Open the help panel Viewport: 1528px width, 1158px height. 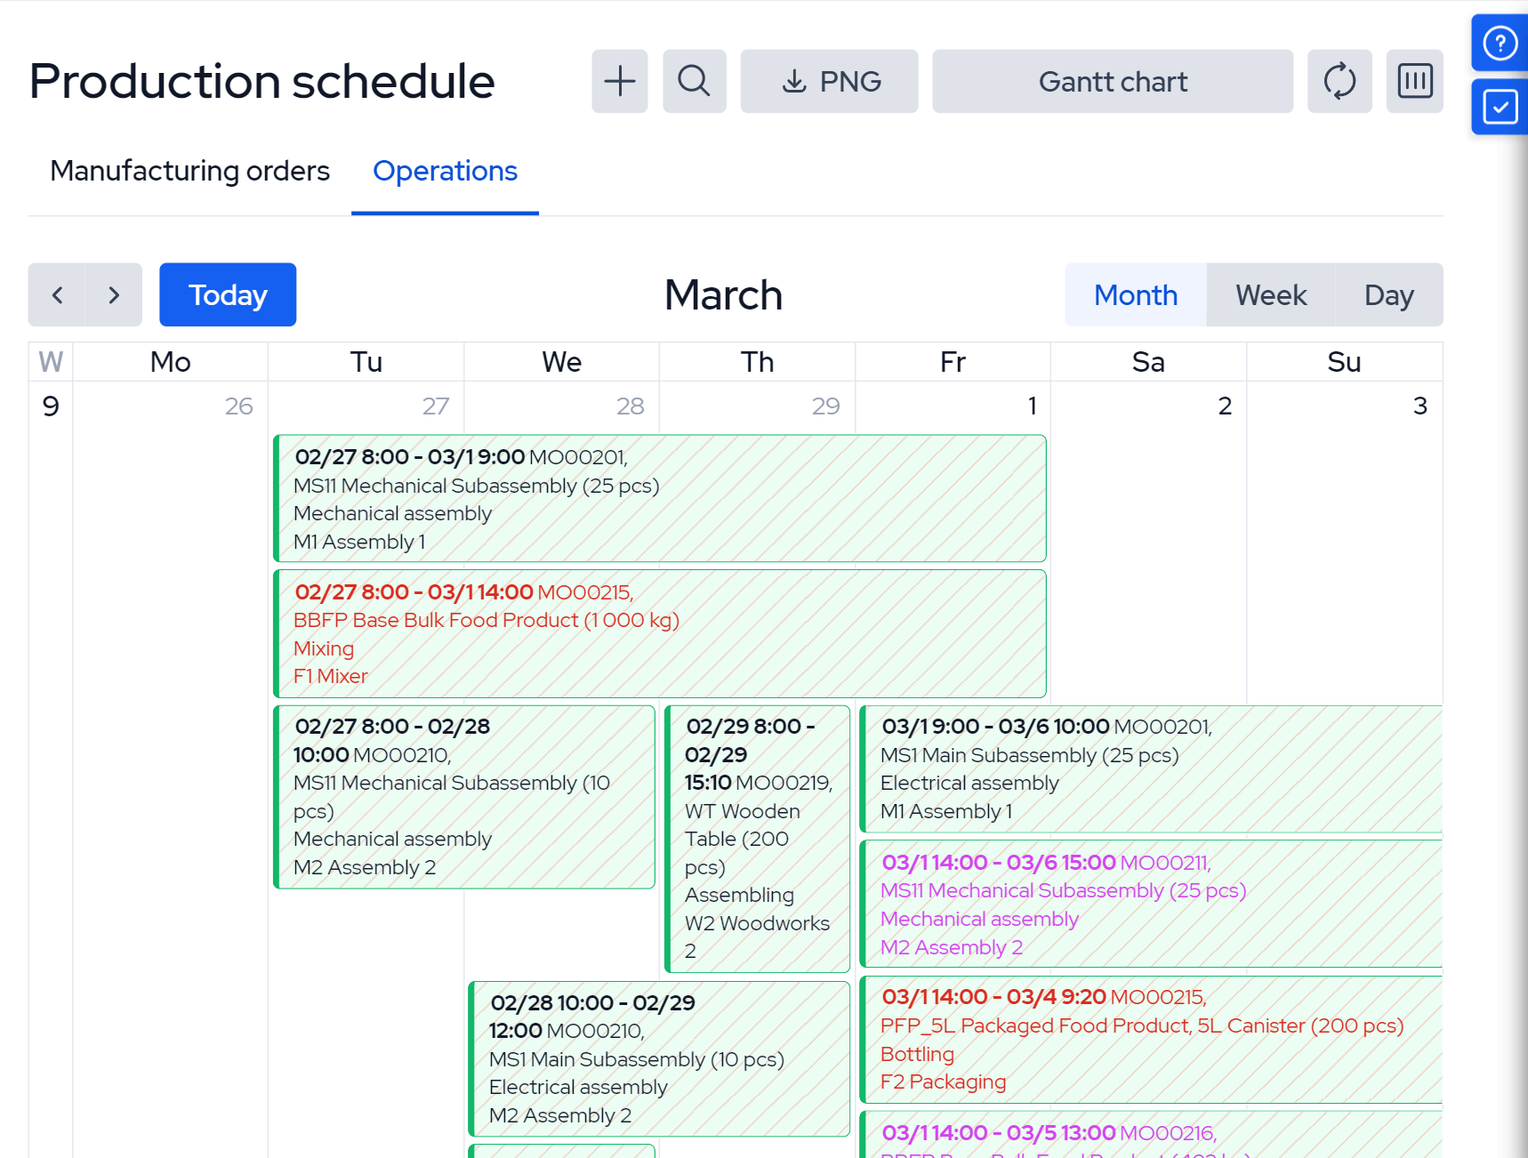tap(1500, 43)
